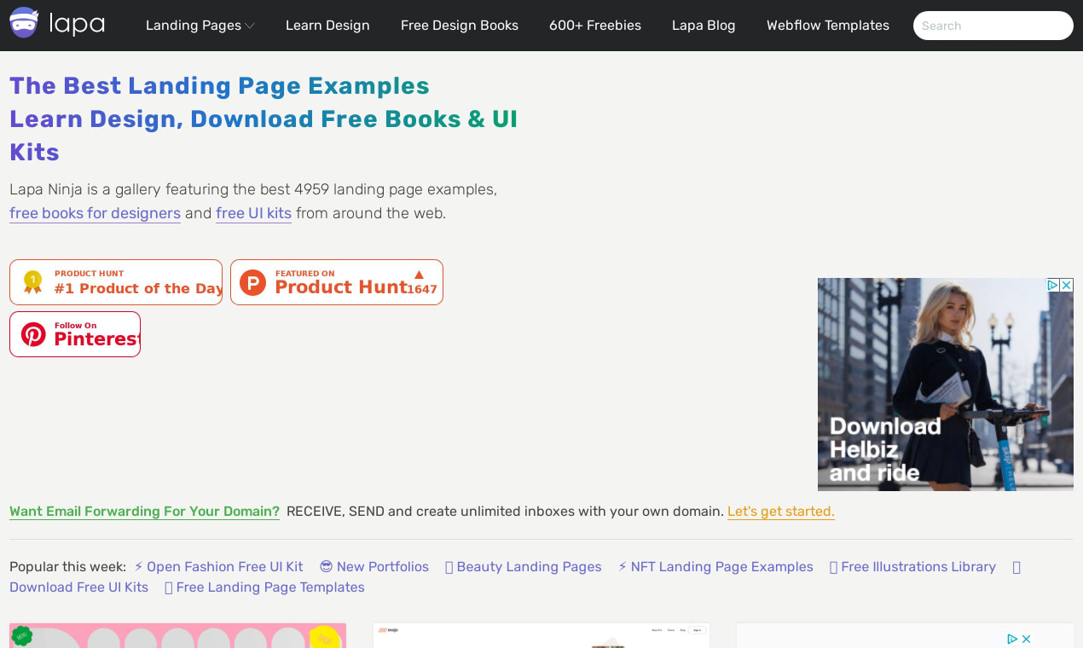Viewport: 1083px width, 648px height.
Task: Close the Helbiz ad with X icon
Action: (x=1067, y=285)
